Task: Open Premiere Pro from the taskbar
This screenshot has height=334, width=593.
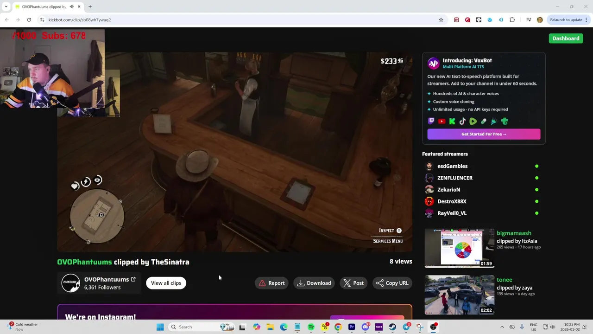Action: click(352, 327)
